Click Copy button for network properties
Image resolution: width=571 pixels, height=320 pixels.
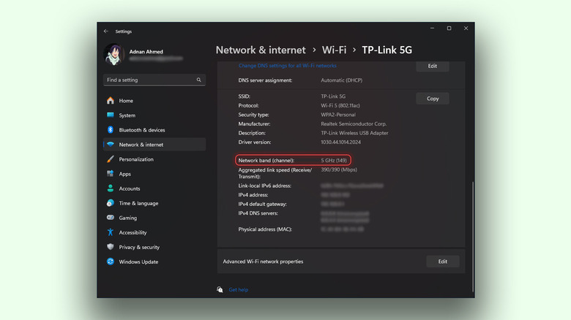click(432, 99)
